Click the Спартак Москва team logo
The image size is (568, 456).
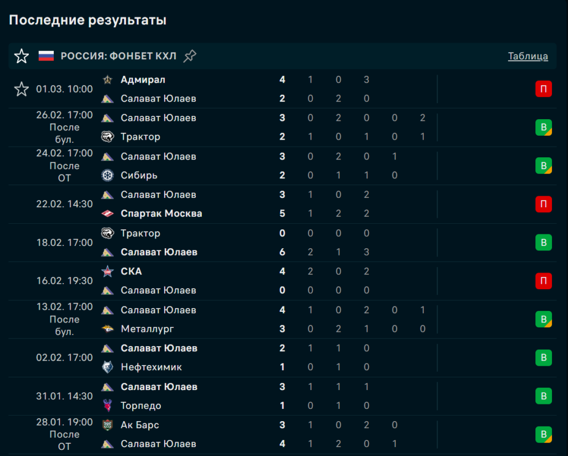(108, 214)
